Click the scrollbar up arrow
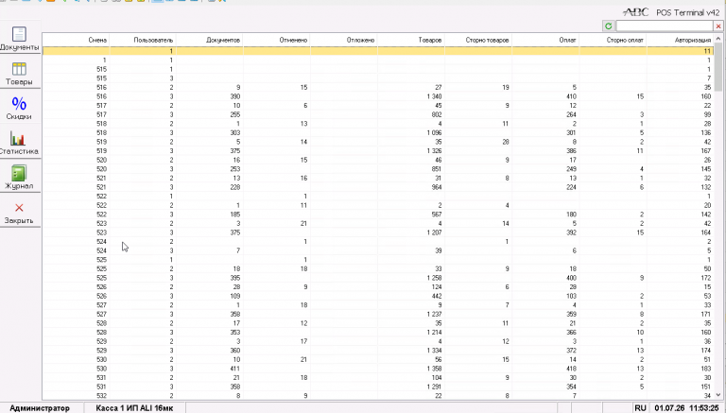Viewport: 726px width, 413px height. click(718, 39)
